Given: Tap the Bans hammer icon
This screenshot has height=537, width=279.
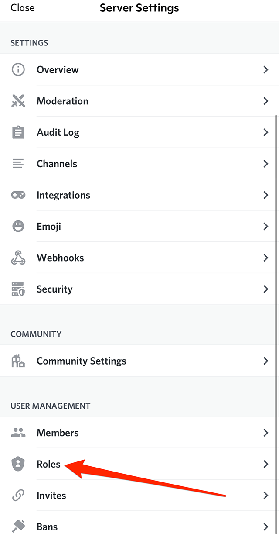Looking at the screenshot, I should click(x=18, y=527).
